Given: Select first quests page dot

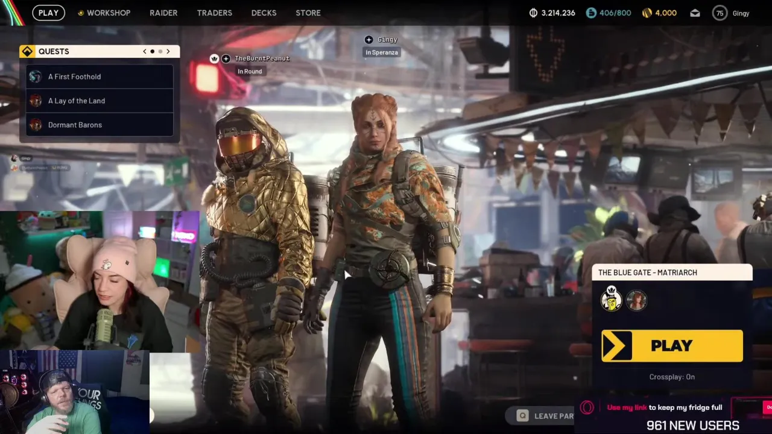Looking at the screenshot, I should 152,51.
